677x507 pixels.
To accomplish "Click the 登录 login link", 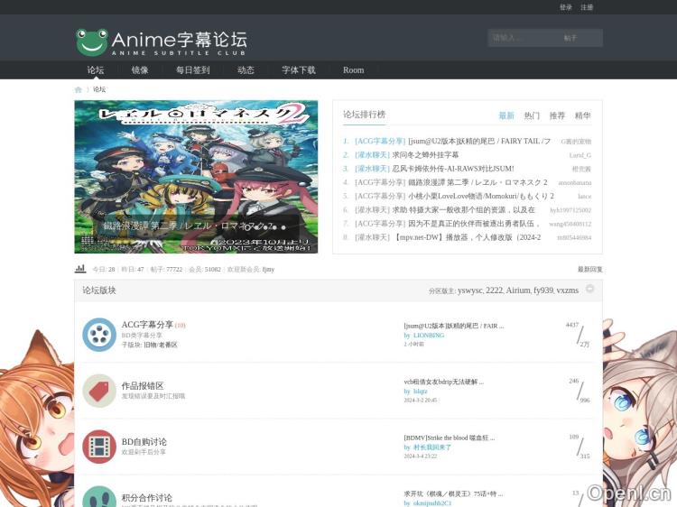I will coord(565,7).
